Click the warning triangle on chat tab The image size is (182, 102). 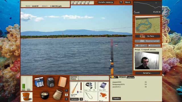(113, 77)
